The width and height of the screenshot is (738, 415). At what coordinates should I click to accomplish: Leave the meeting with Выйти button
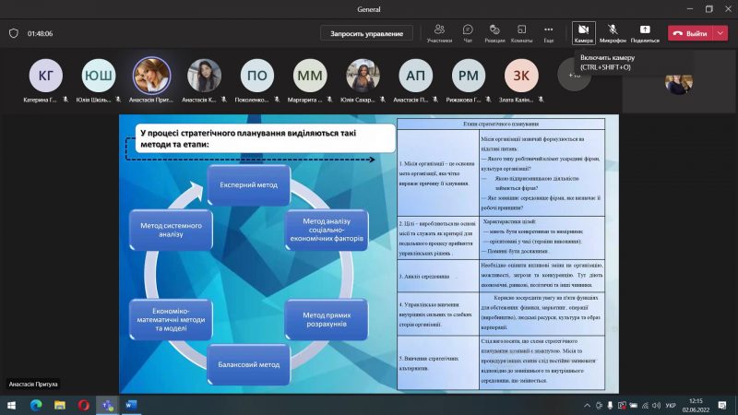(689, 33)
